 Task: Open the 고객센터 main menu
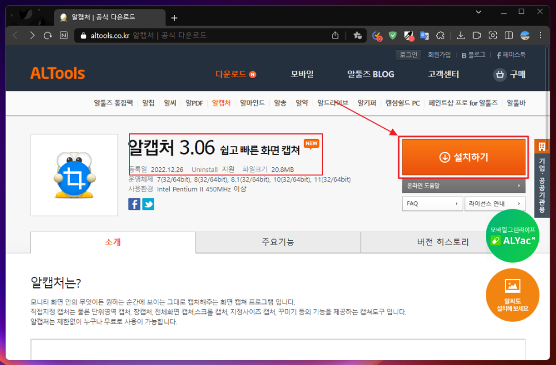(x=443, y=74)
